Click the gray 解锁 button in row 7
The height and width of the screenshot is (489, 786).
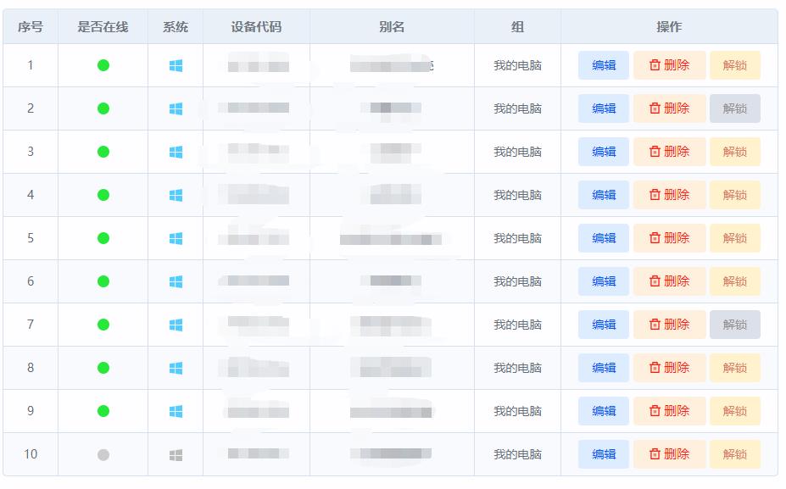735,325
